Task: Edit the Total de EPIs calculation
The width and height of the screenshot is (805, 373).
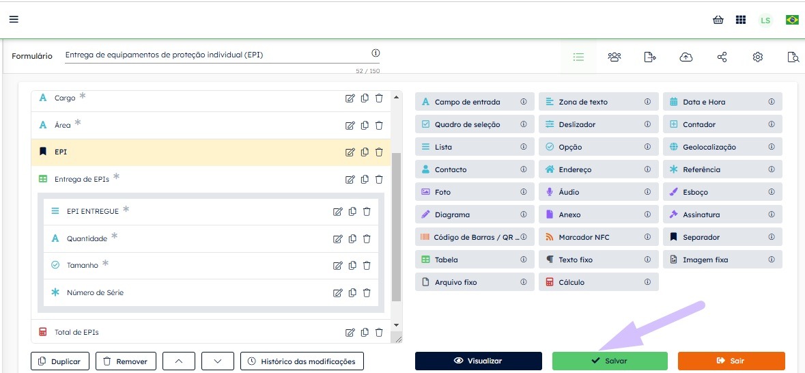Action: click(x=350, y=333)
